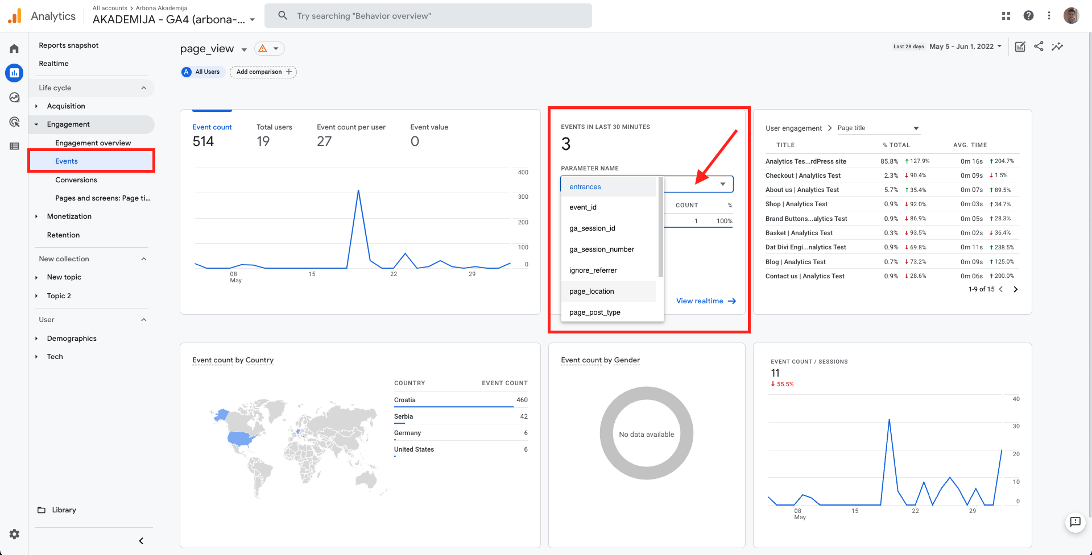The width and height of the screenshot is (1092, 555).
Task: Click the Admin settings gear icon
Action: 14,534
